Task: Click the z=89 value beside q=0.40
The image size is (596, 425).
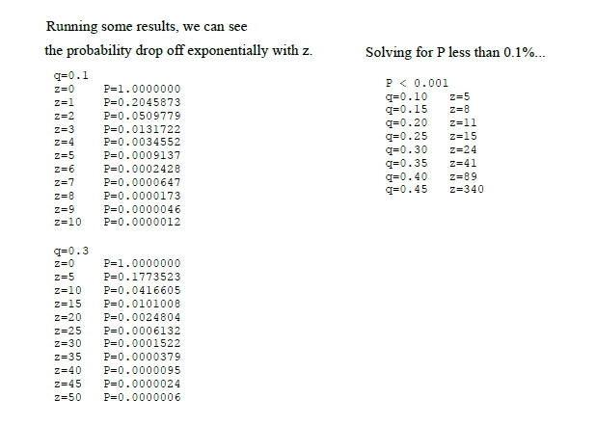Action: [x=463, y=176]
